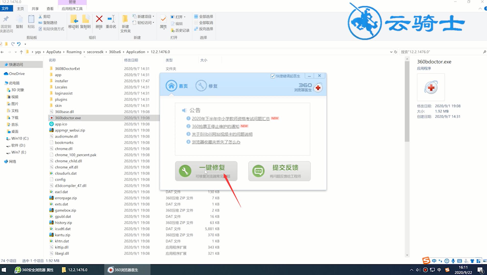
Task: Click the undo icon in quick toolbar
Action: 19,44
